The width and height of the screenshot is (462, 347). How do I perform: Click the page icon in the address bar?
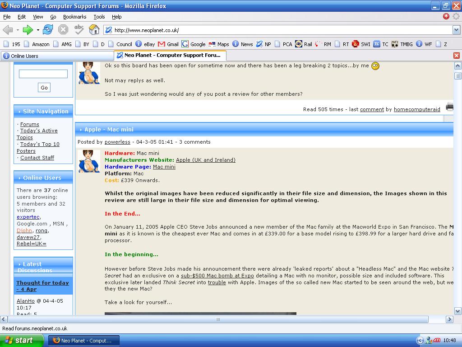pyautogui.click(x=109, y=30)
